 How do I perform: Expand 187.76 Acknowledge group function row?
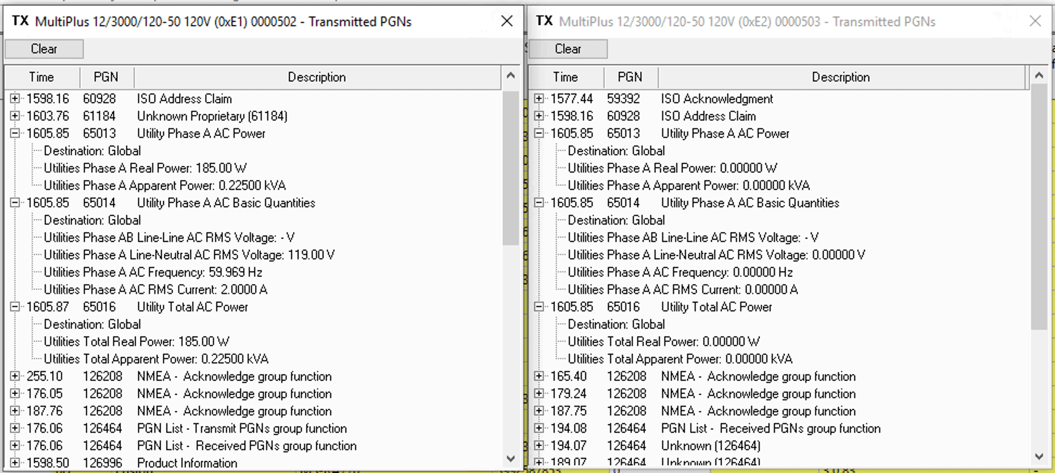(x=15, y=411)
